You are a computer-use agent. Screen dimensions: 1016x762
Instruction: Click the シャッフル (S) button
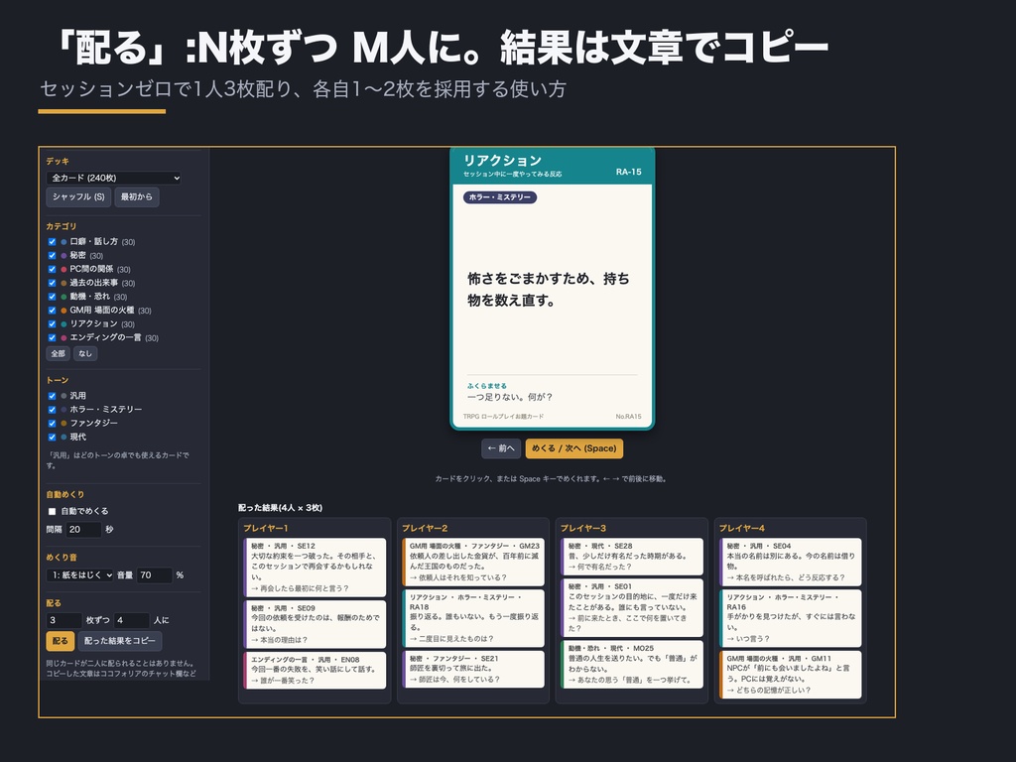tap(78, 197)
